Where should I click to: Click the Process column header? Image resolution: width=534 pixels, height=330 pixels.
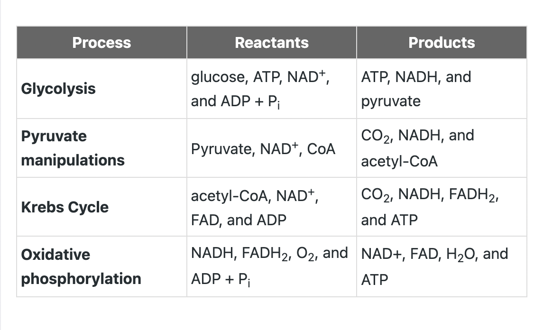101,43
